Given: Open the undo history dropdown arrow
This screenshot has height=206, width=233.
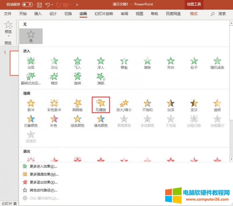Looking at the screenshot, I should pyautogui.click(x=52, y=5).
